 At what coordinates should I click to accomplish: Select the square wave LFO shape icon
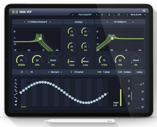tap(16, 90)
